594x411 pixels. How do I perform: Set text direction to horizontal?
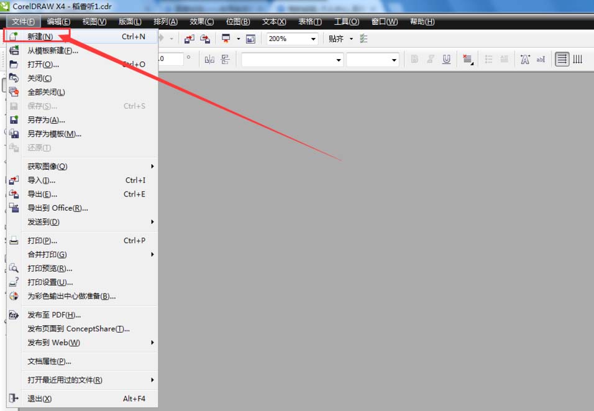562,59
